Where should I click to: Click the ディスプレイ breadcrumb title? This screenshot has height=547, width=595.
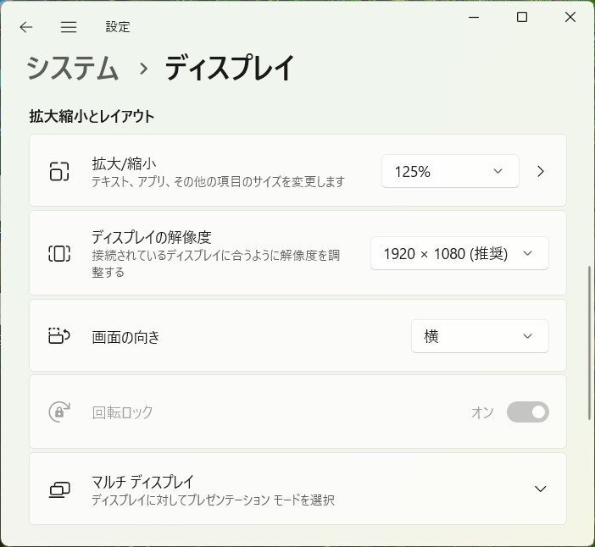tap(229, 68)
